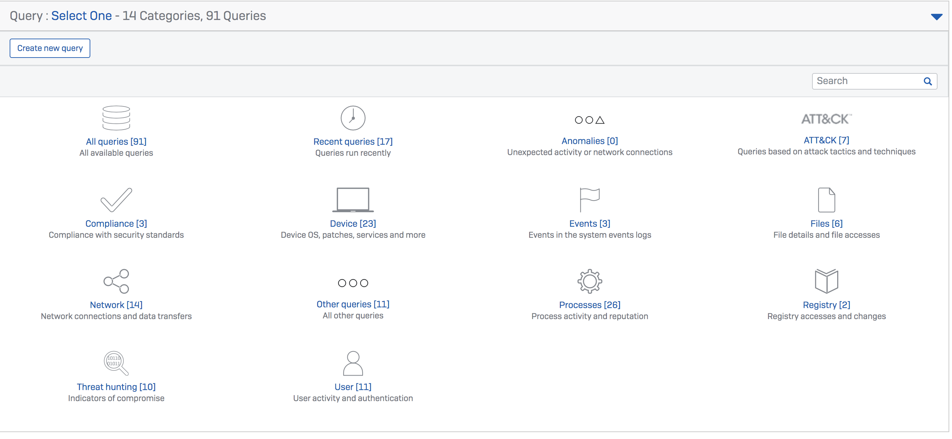Screen dimensions: 952x439
Task: Click the Create new query button
Action: 50,48
